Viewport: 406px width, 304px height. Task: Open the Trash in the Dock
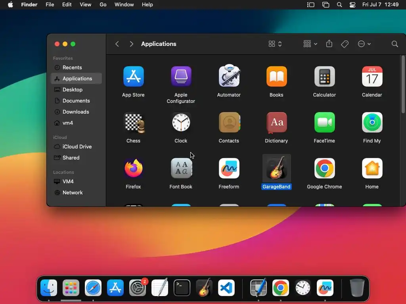(x=357, y=288)
